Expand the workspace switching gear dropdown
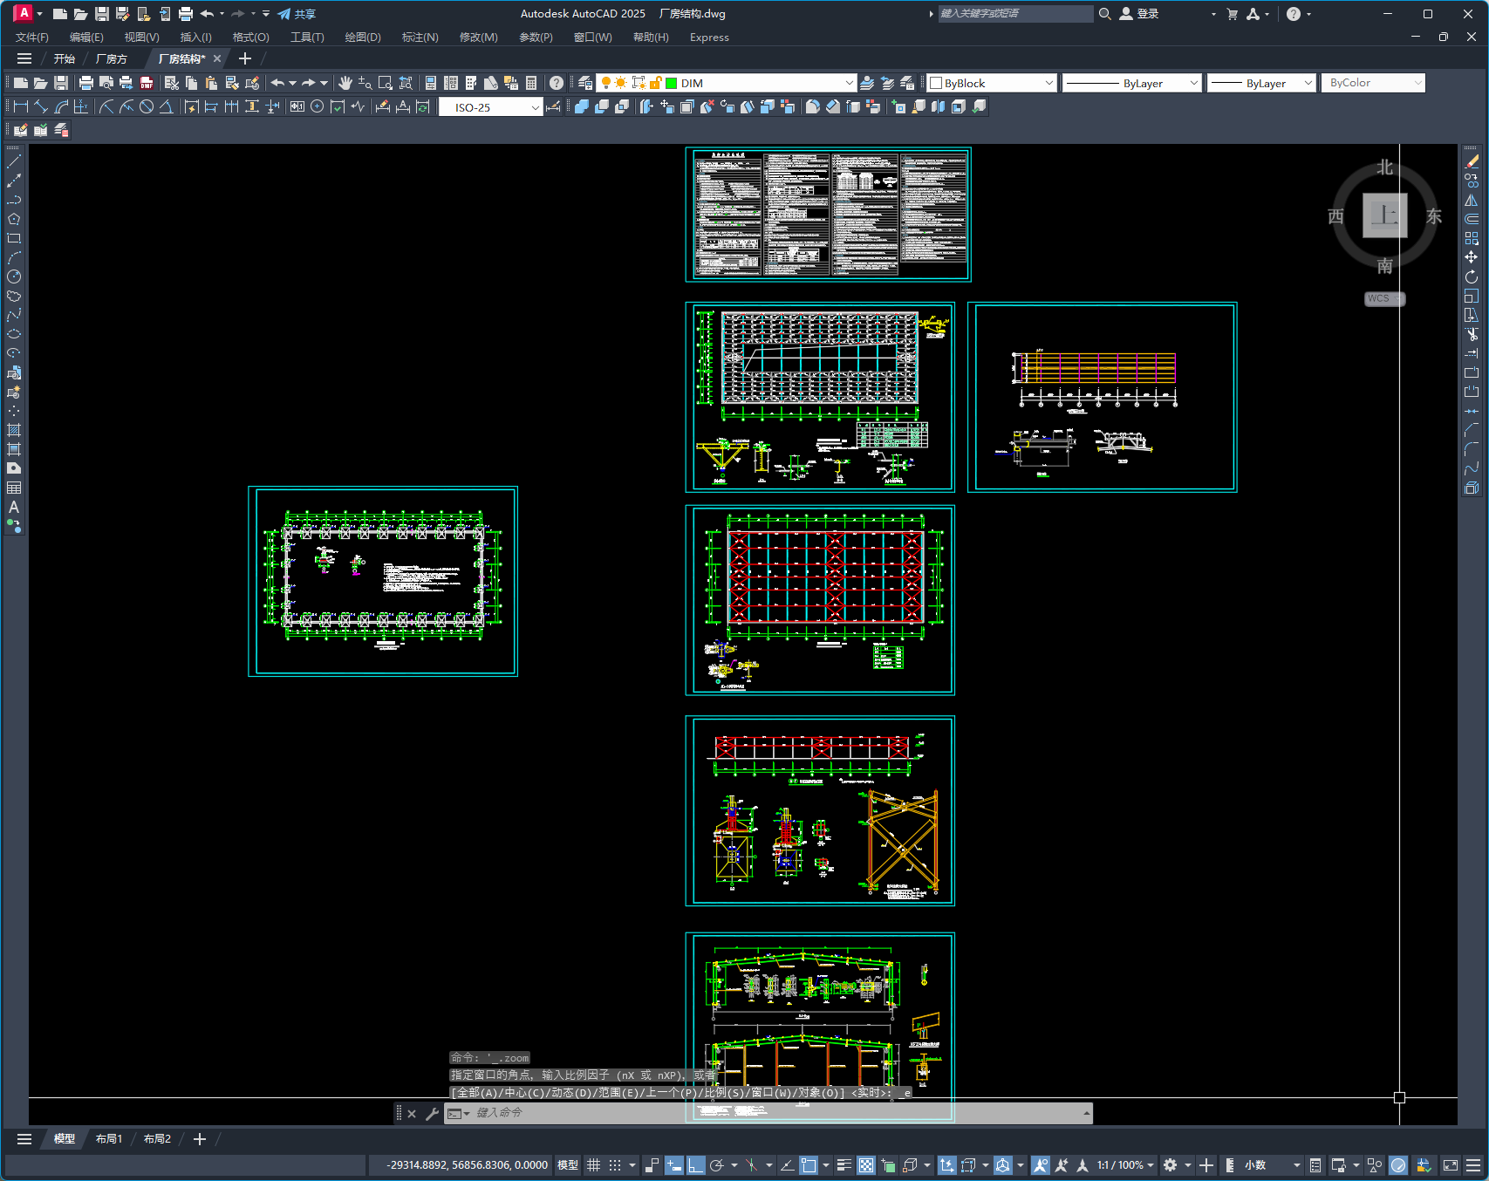 pos(1187,1165)
